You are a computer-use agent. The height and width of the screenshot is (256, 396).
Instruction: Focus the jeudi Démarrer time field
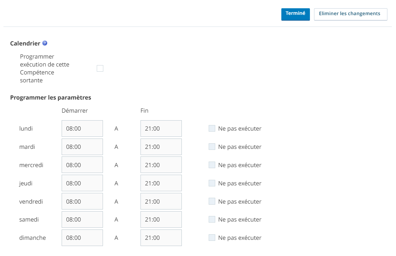point(82,183)
